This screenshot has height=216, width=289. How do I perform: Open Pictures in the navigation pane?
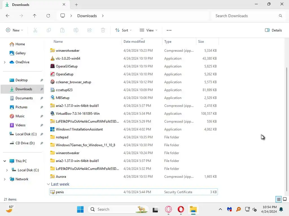(22, 107)
